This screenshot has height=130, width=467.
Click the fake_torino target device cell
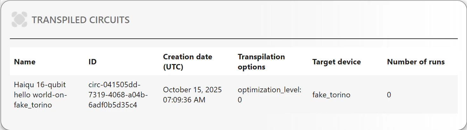pyautogui.click(x=331, y=95)
